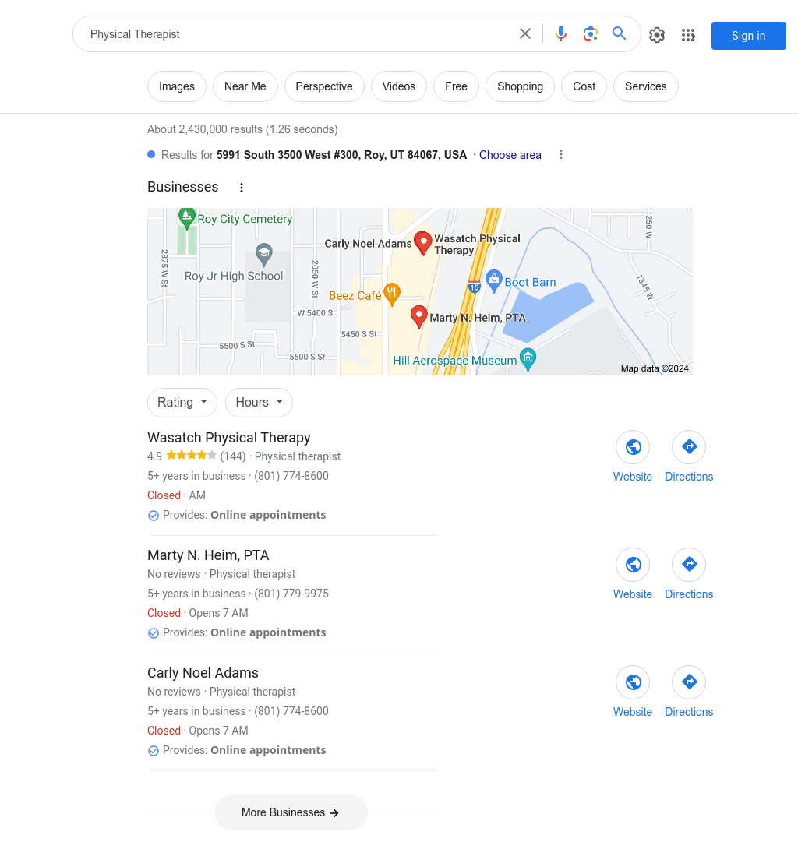
Task: Start a voice search with microphone
Action: [561, 34]
